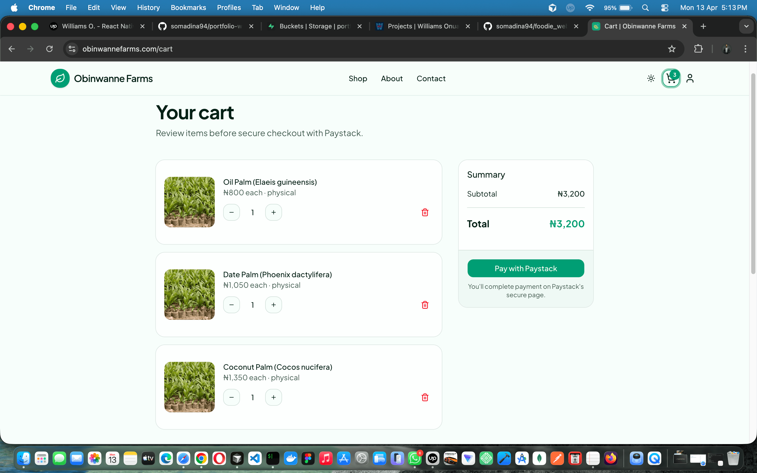Open the Wi-Fi menu bar icon
The height and width of the screenshot is (473, 757).
(x=590, y=8)
